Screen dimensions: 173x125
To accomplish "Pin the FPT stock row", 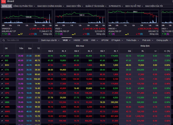I will pos(2,74).
